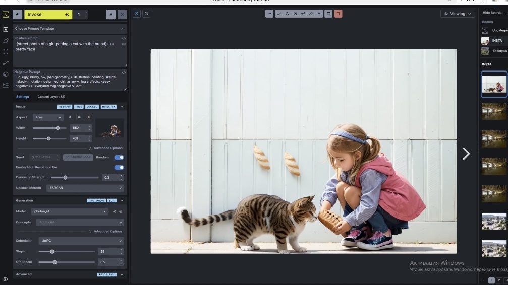
Task: Select the selected cat and girl gallery thumbnail
Action: 494,84
